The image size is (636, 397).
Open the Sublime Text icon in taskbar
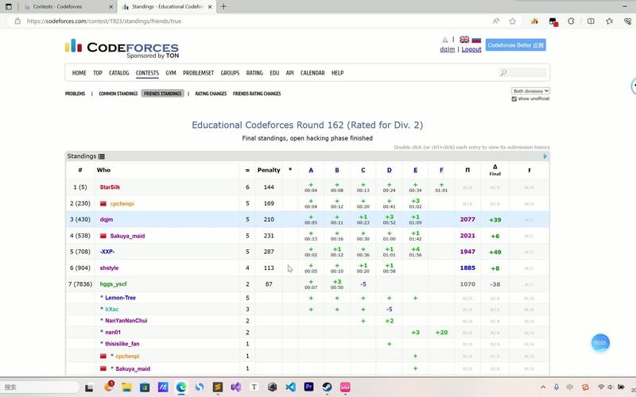pyautogui.click(x=217, y=387)
